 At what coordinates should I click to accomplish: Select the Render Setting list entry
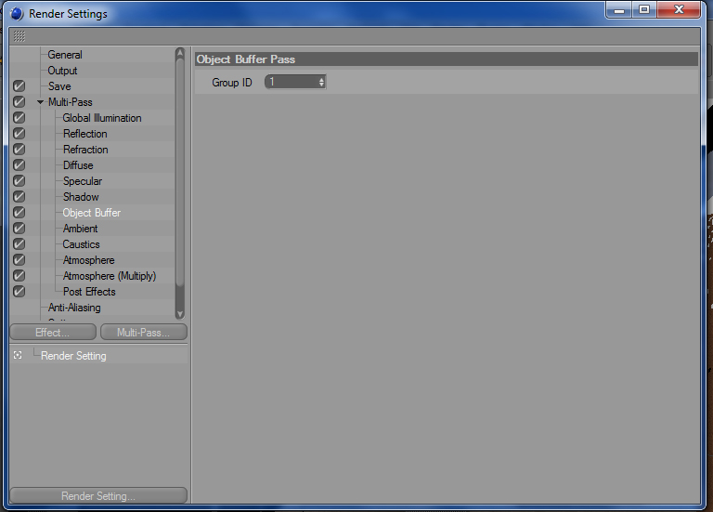pyautogui.click(x=73, y=356)
